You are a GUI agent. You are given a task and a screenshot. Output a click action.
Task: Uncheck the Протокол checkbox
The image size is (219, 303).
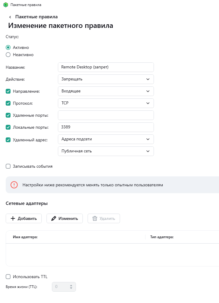coord(8,103)
